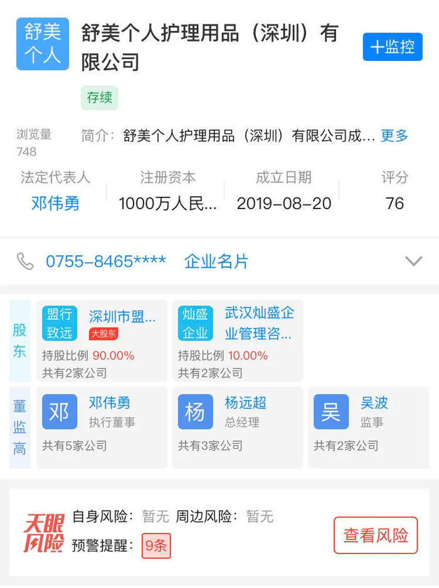Tap the company title 舒美个人护理用品（深圳）有限公司
Screen dimensions: 439x588
[x=210, y=47]
